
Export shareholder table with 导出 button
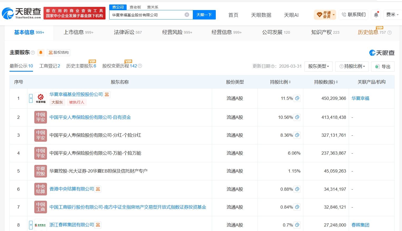pos(383,66)
